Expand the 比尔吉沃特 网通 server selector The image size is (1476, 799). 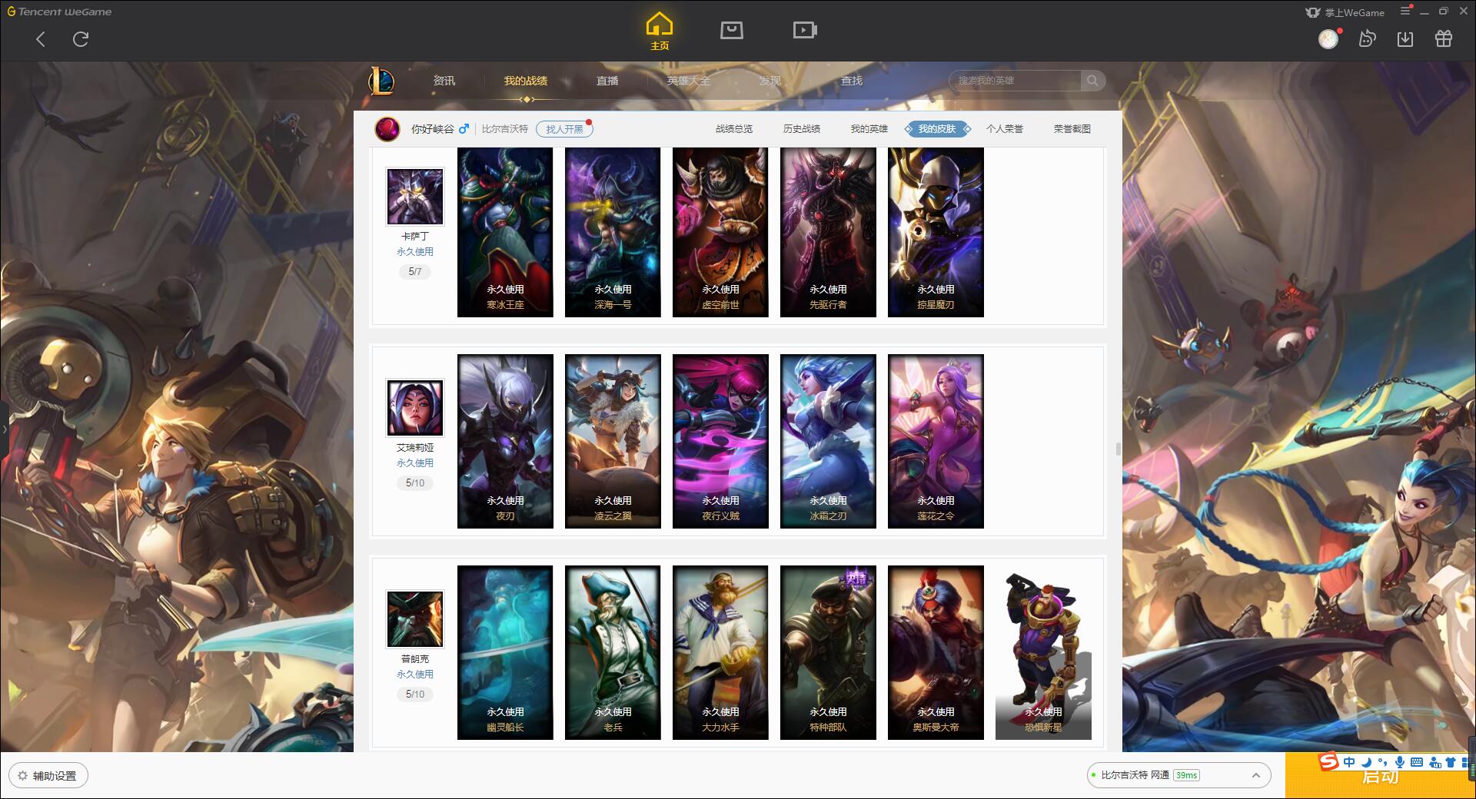(1178, 775)
